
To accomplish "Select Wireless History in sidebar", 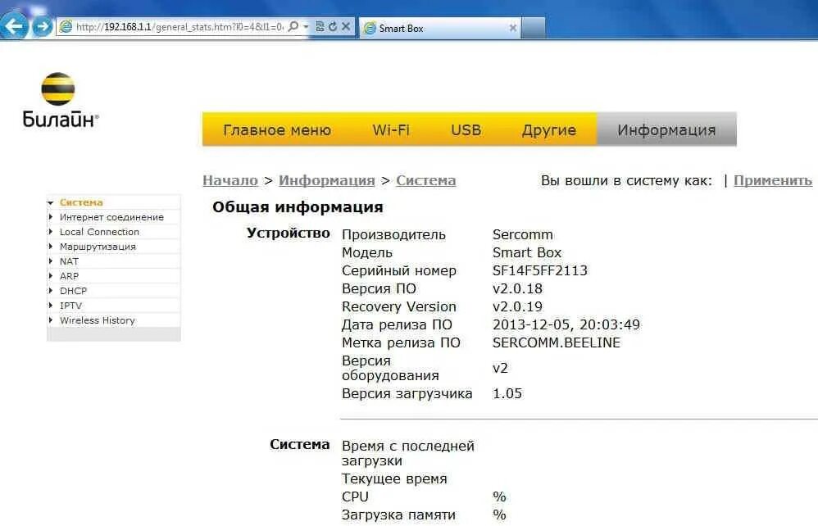I will 97,320.
